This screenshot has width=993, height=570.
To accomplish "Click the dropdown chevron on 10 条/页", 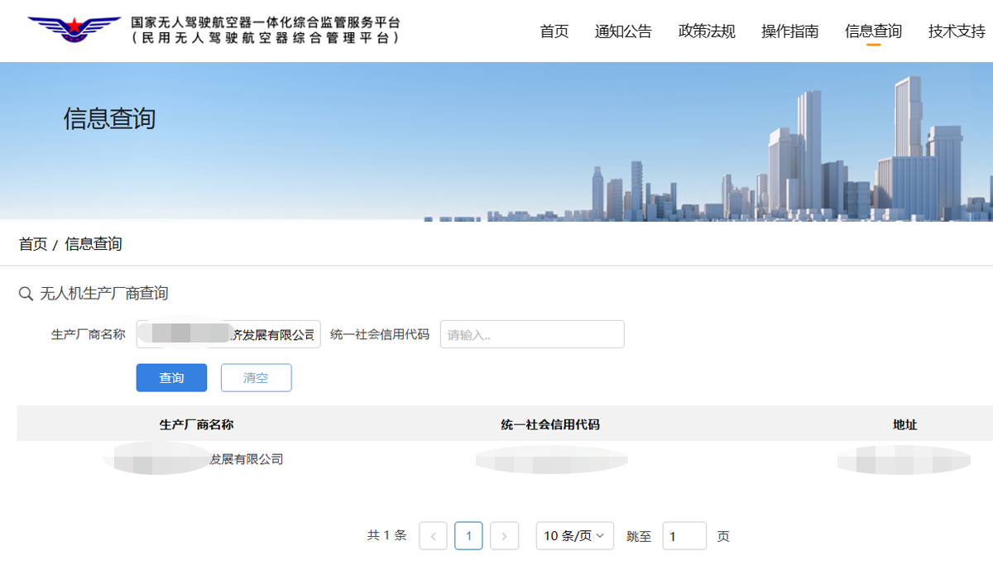I will (602, 535).
